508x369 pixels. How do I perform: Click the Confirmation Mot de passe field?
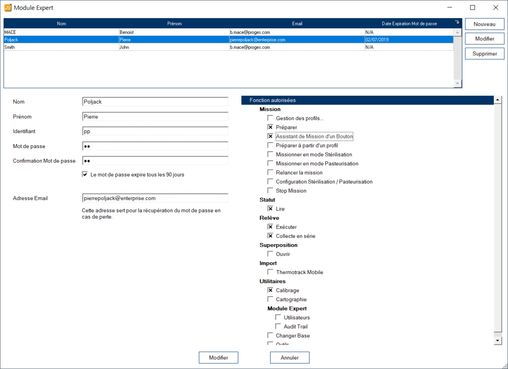pyautogui.click(x=155, y=161)
